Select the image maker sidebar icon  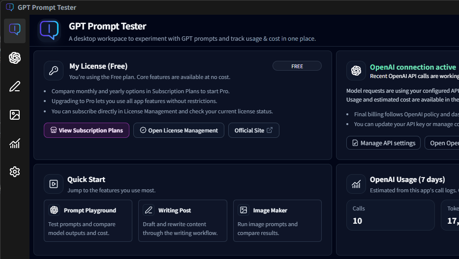15,115
